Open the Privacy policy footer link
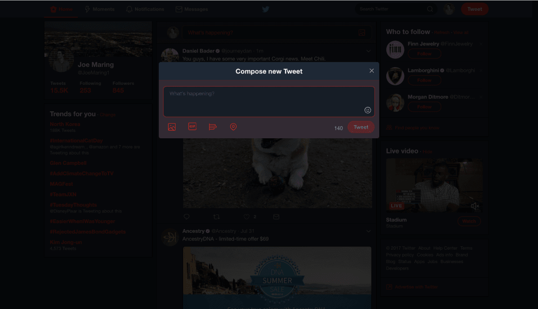Image resolution: width=538 pixels, height=309 pixels. coord(400,255)
